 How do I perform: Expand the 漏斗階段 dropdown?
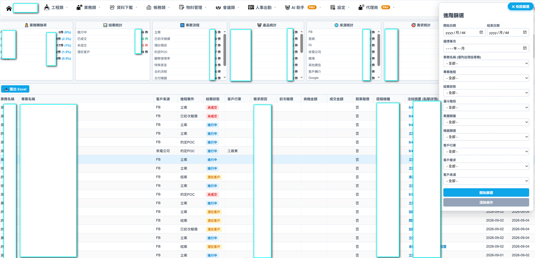point(486,107)
